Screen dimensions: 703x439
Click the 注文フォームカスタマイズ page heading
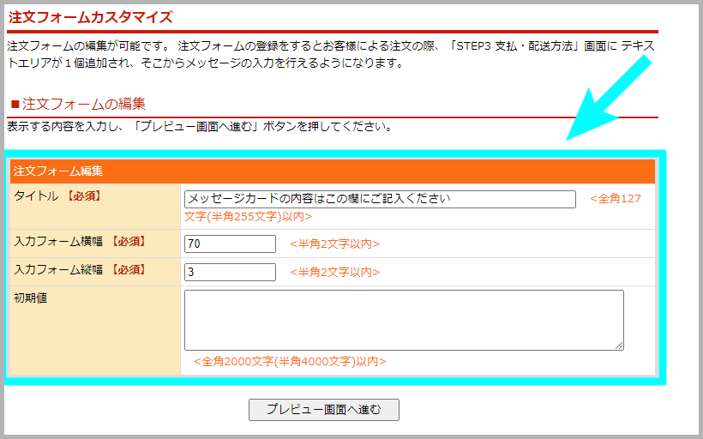(91, 17)
